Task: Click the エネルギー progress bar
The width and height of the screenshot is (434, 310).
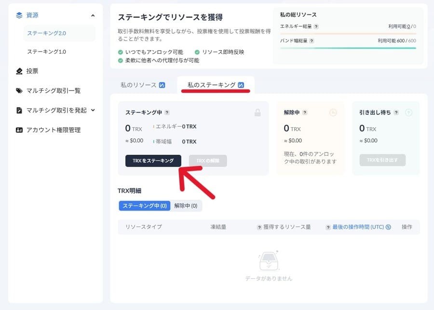Action: click(348, 33)
